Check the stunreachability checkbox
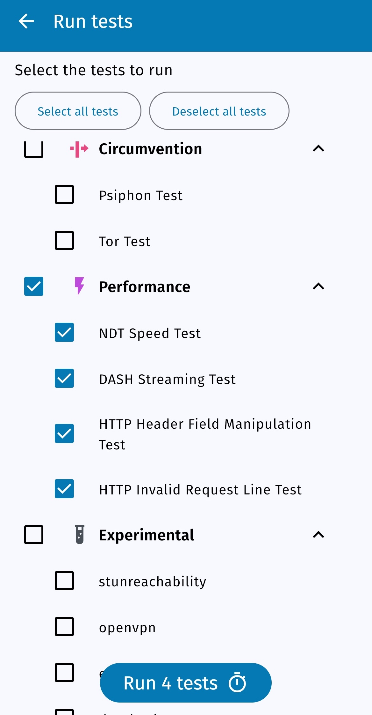 pyautogui.click(x=64, y=581)
